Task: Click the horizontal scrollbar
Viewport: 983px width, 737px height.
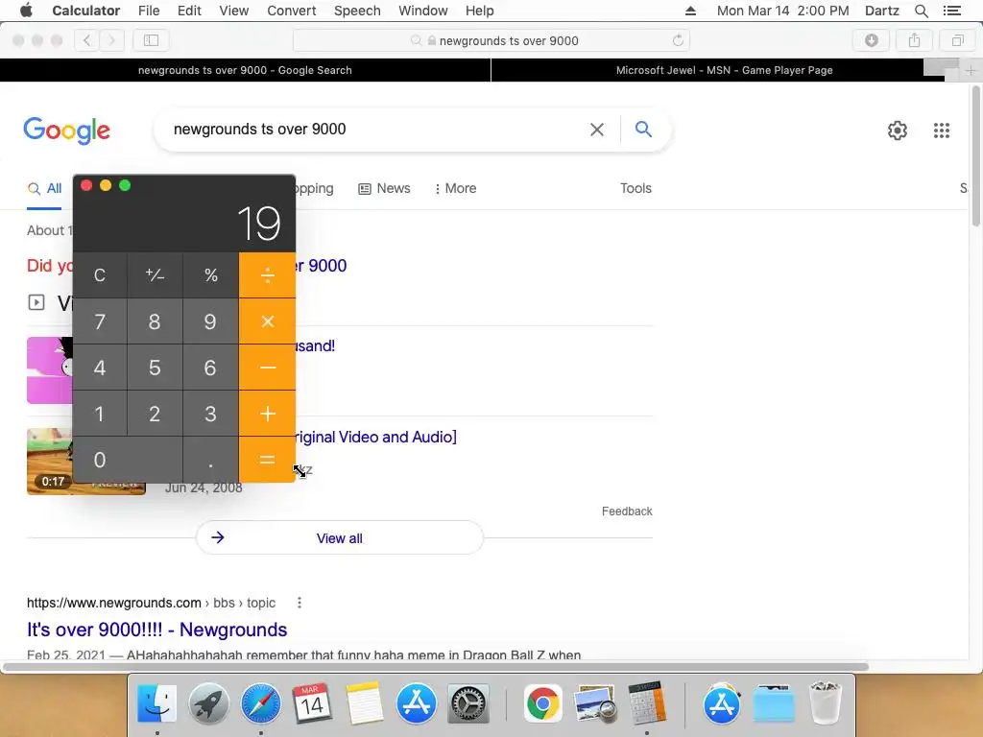Action: coord(435,667)
